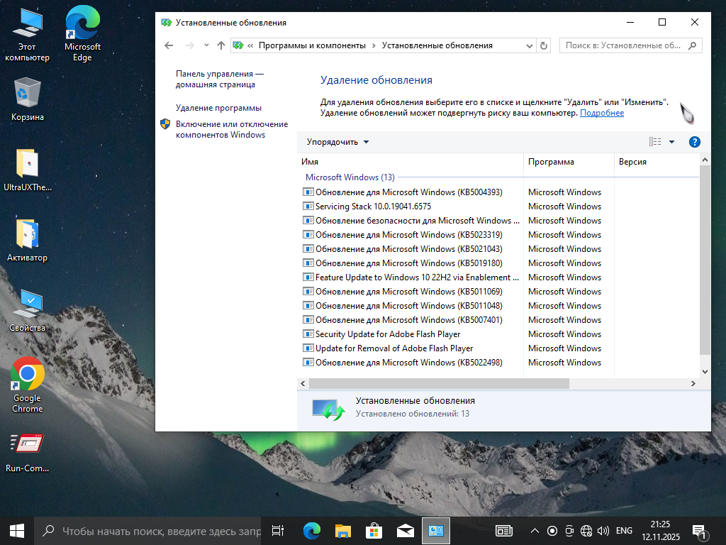Open Удаление программы link in sidebar
The height and width of the screenshot is (545, 726).
[x=218, y=108]
